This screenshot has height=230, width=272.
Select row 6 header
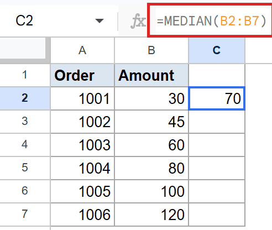pos(25,191)
